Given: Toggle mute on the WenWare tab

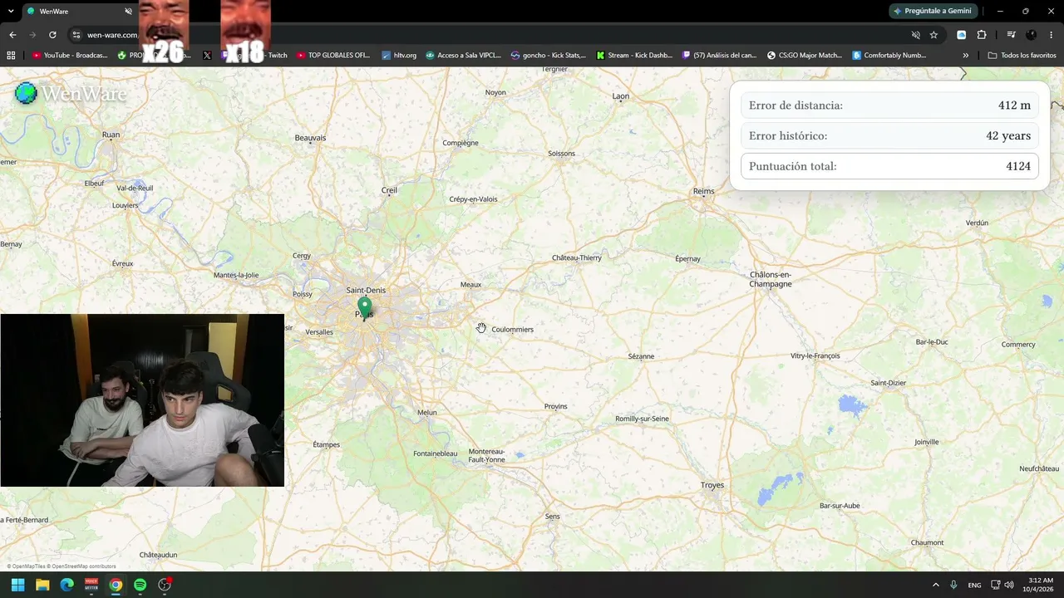Looking at the screenshot, I should click(128, 12).
